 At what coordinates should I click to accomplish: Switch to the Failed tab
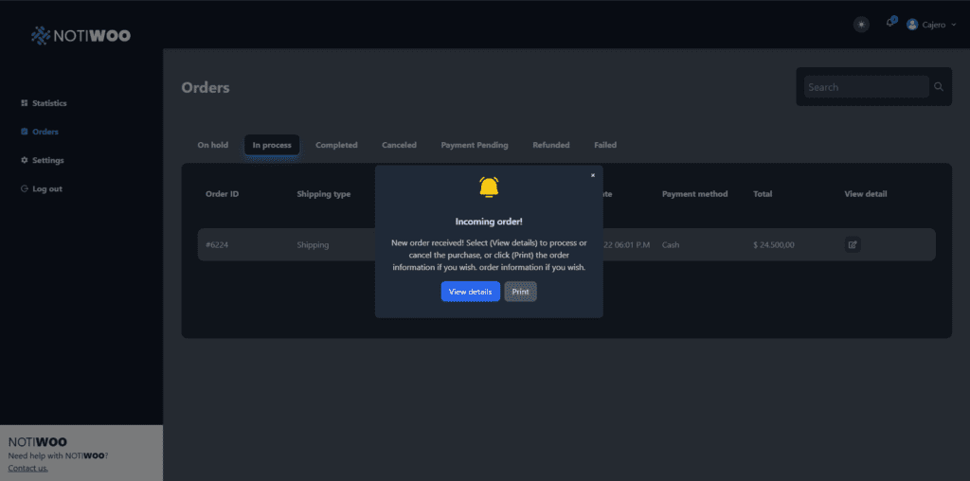(605, 145)
